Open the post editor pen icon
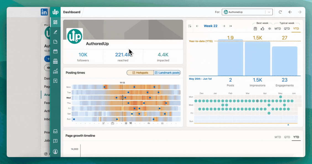 55,32
